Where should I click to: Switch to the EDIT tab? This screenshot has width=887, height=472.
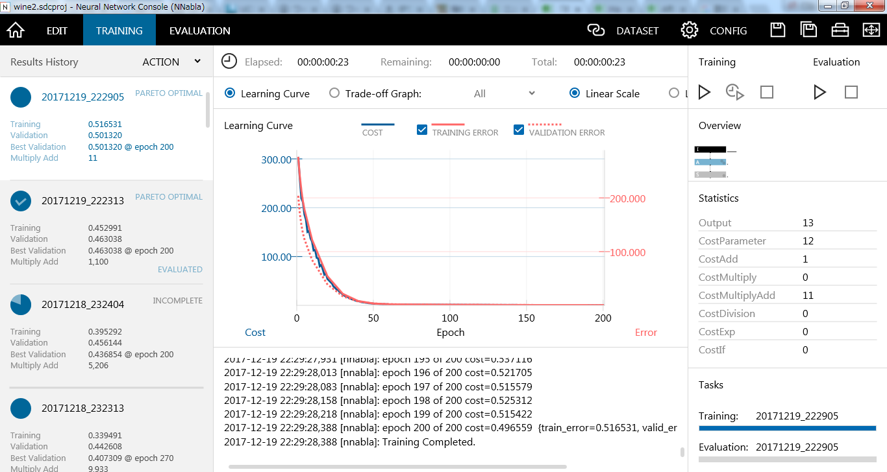(x=57, y=30)
